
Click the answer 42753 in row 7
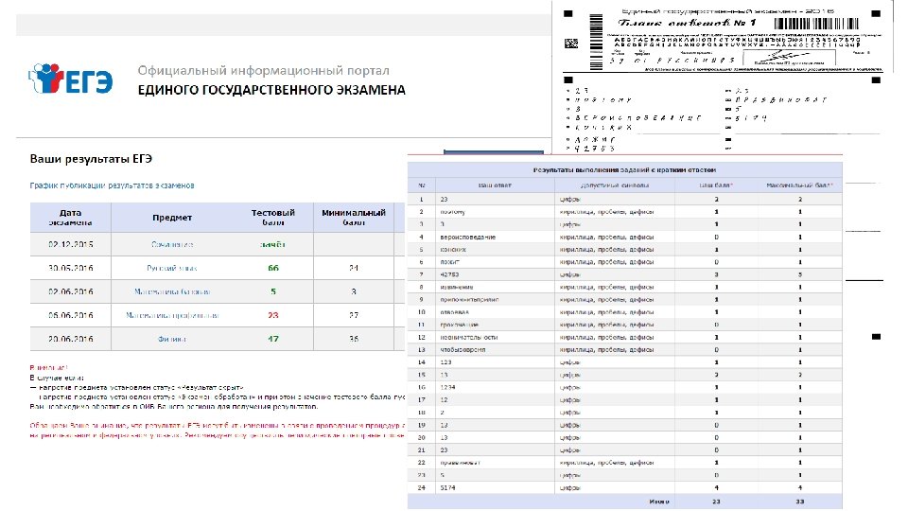(x=449, y=275)
